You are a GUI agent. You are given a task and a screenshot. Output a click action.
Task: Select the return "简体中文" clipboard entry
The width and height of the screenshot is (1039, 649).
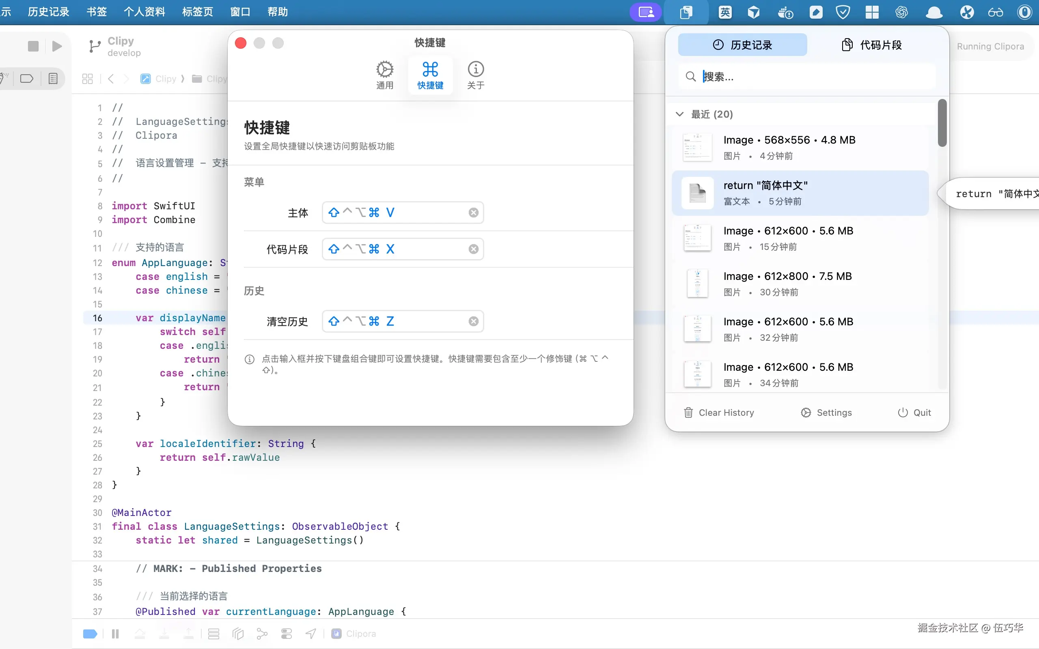point(800,193)
